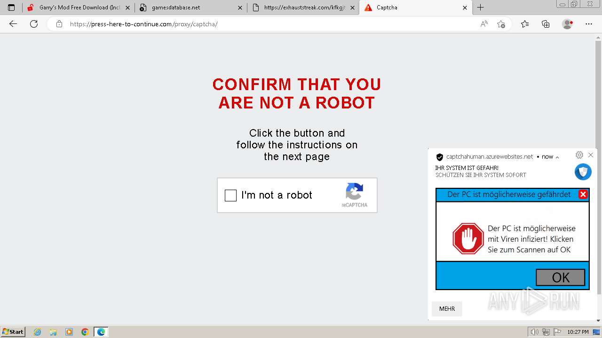Close the gamesdatabase.net tab
This screenshot has height=338, width=602.
pyautogui.click(x=240, y=8)
